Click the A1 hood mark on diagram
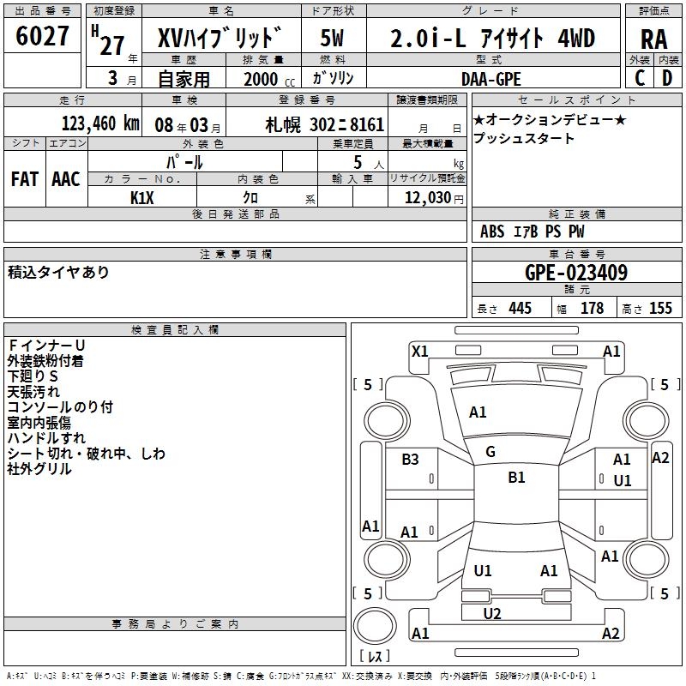The width and height of the screenshot is (686, 686). pyautogui.click(x=478, y=412)
